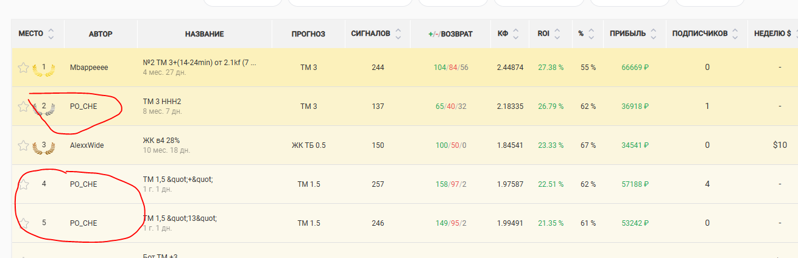Viewport: 798px width, 258px height.
Task: Sort by ПРИБЫЛЬ column arrows
Action: [x=653, y=34]
